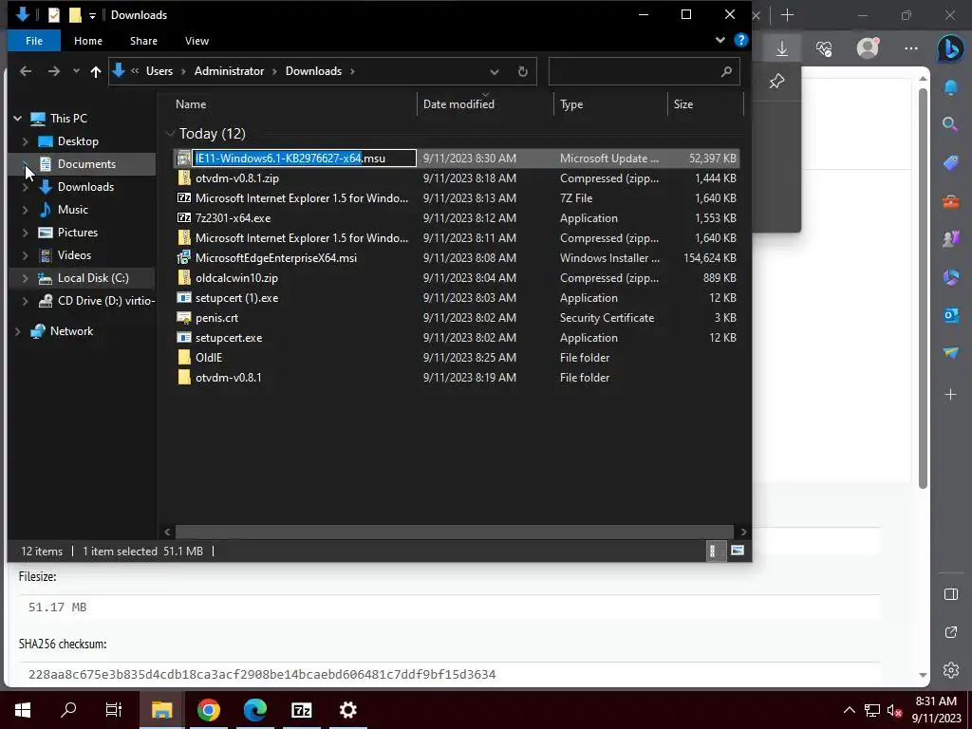Collapse the Today (12) group
Screen dimensions: 972x729
(170, 133)
